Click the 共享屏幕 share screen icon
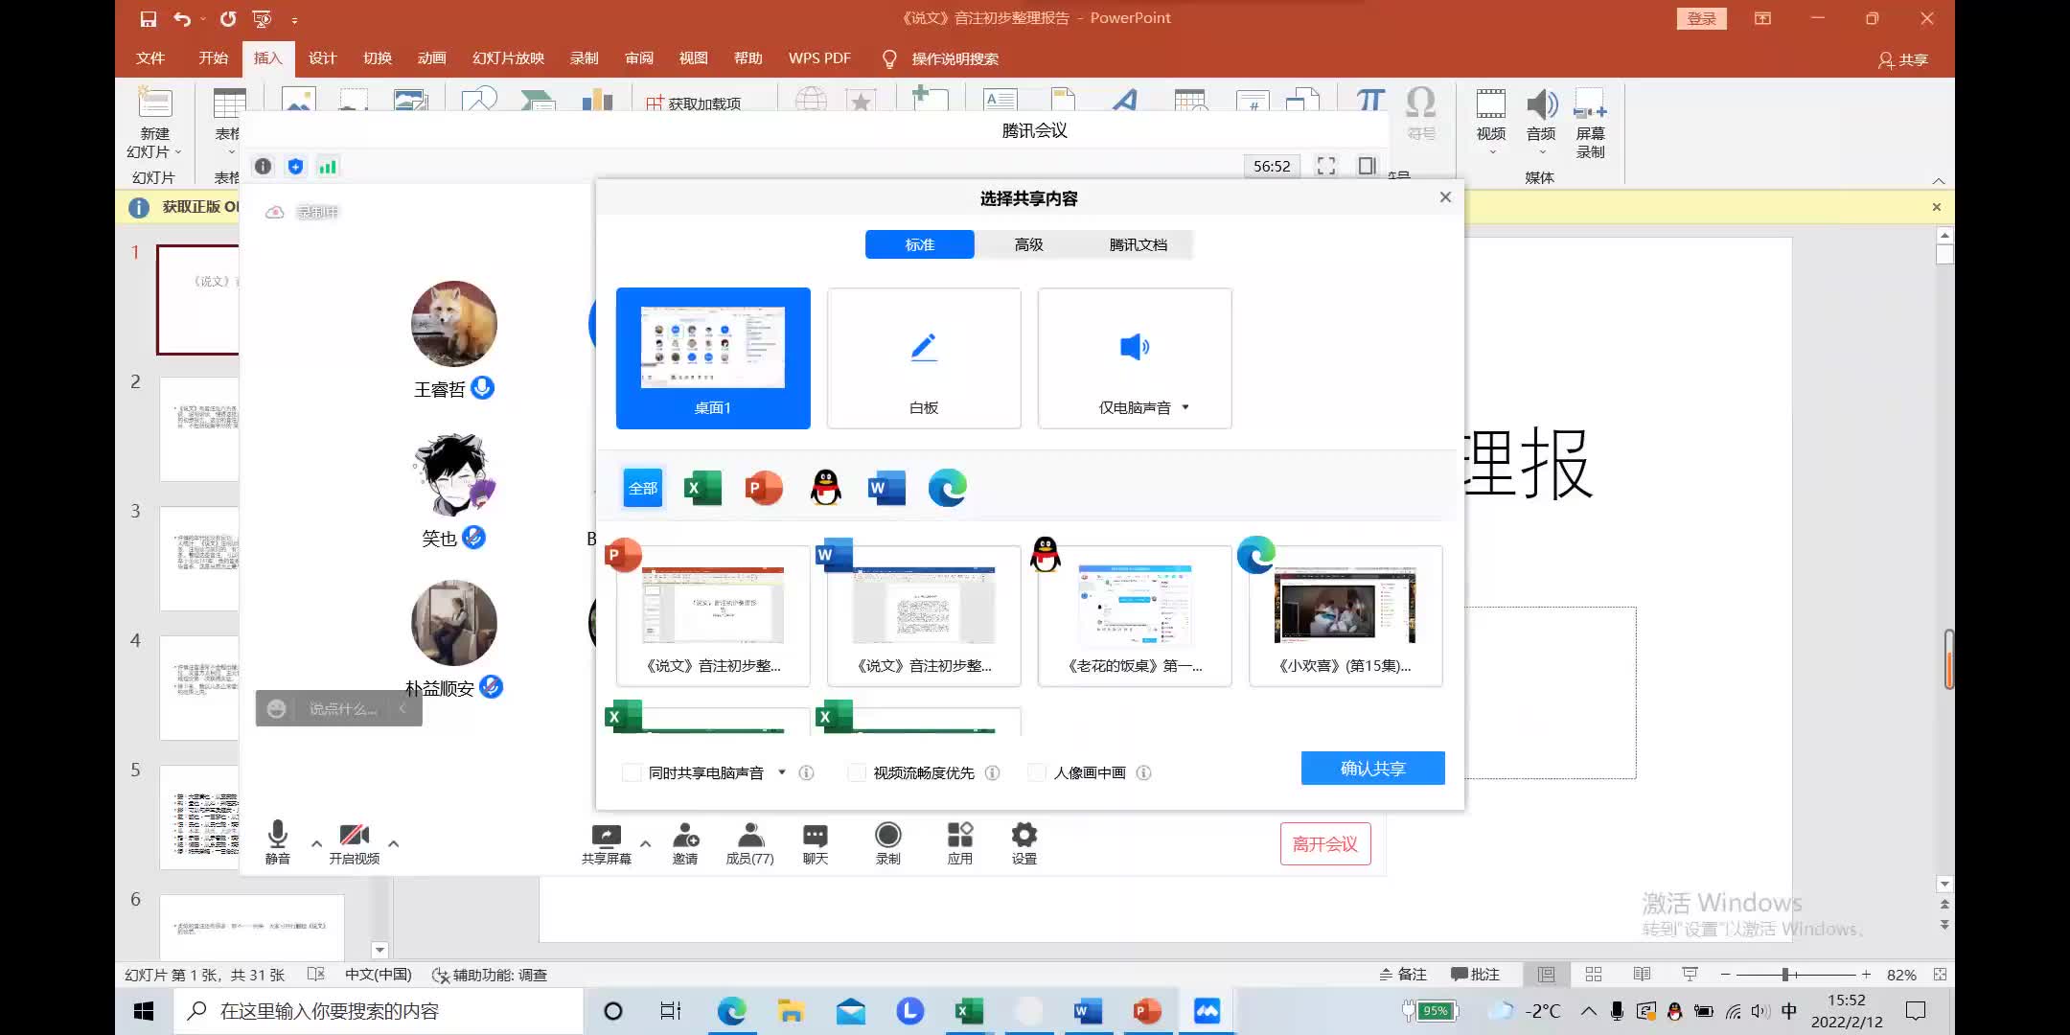2070x1035 pixels. [607, 836]
